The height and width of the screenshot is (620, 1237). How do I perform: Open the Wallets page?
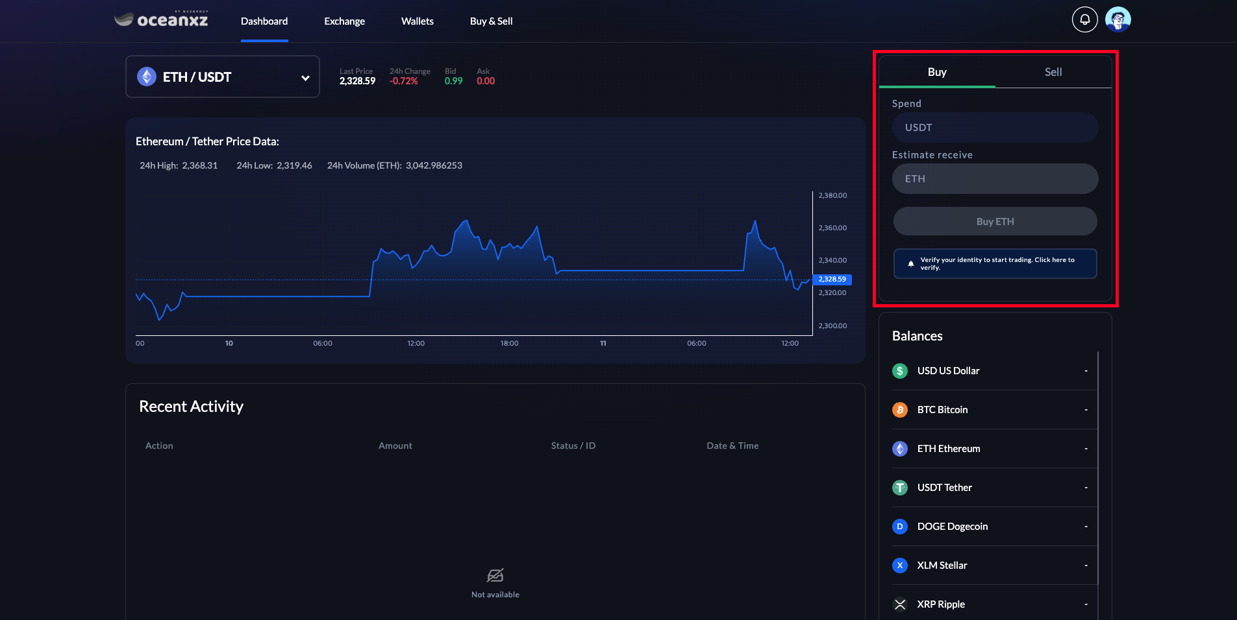click(418, 21)
